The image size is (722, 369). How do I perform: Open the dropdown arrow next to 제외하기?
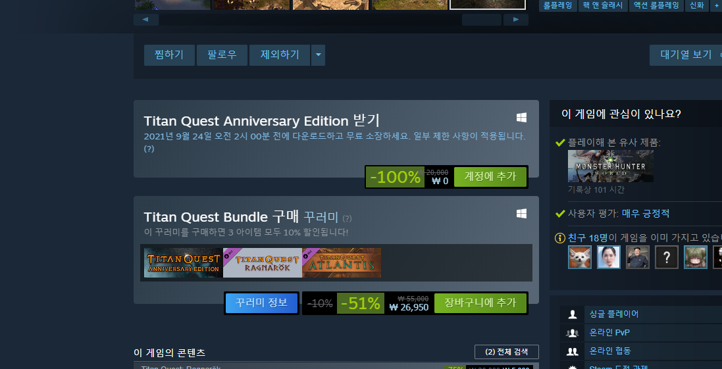point(318,55)
